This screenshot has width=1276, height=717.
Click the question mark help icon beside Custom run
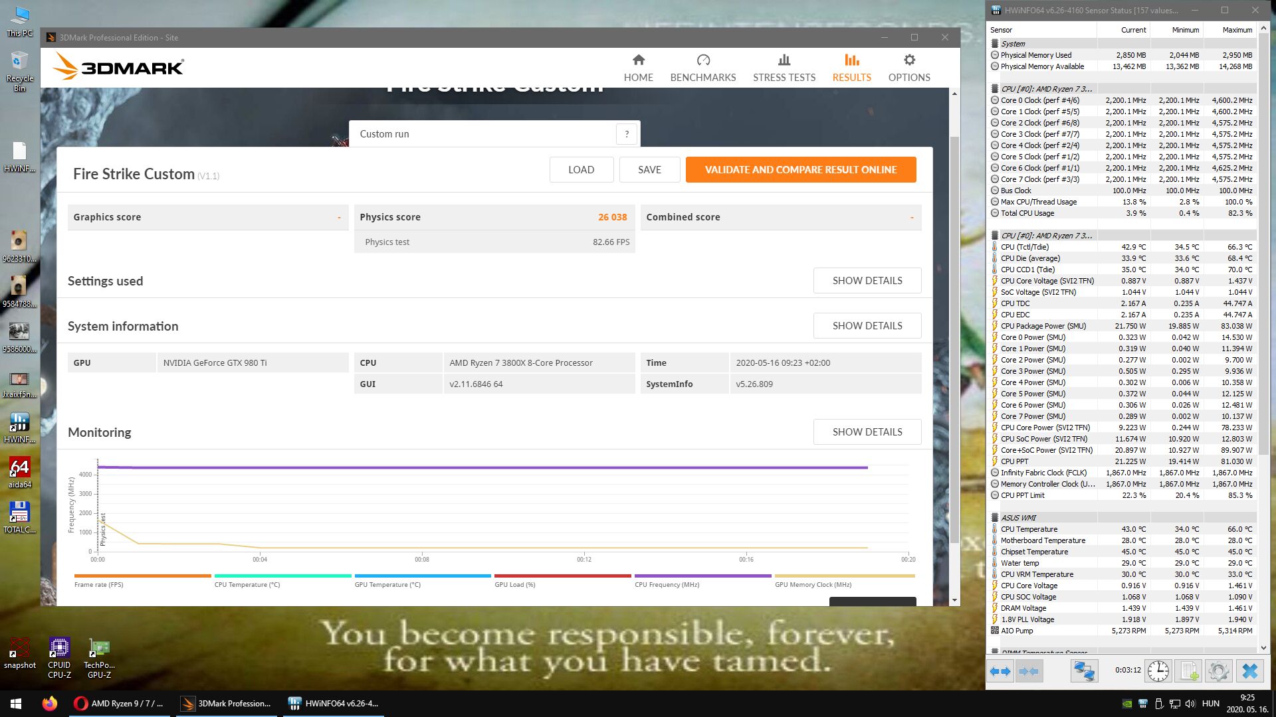[x=626, y=134]
